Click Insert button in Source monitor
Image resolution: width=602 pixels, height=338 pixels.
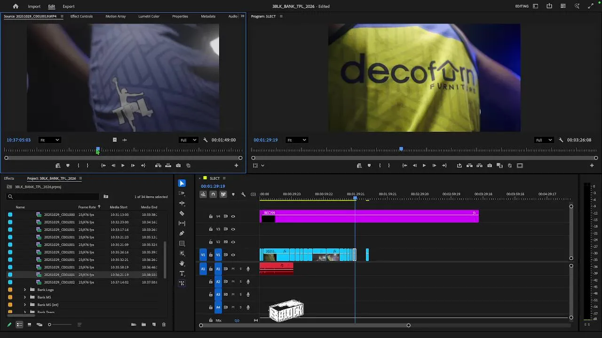point(158,165)
